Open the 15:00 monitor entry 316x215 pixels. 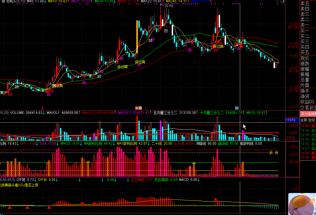click(x=308, y=158)
